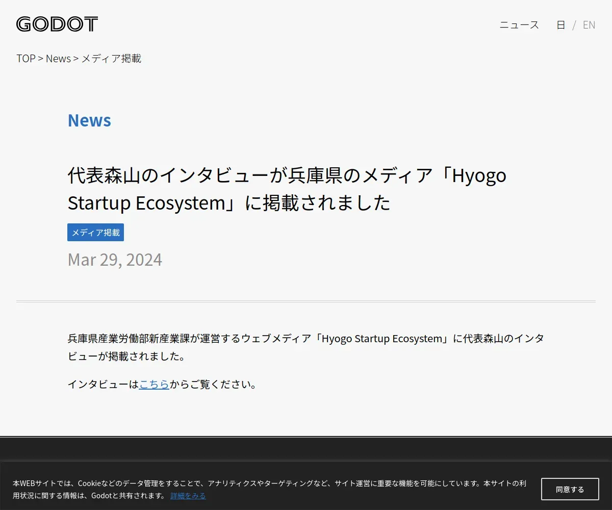Open News in the breadcrumb

pos(58,58)
